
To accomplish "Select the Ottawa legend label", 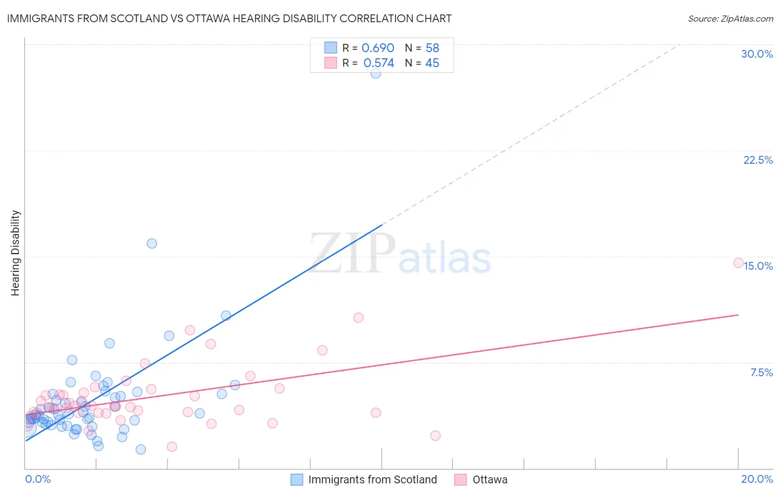I will tap(490, 479).
